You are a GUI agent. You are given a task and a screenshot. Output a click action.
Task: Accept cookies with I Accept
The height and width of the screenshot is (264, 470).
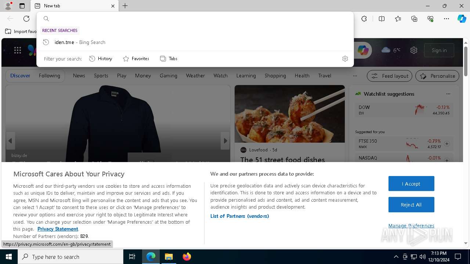pos(411,184)
